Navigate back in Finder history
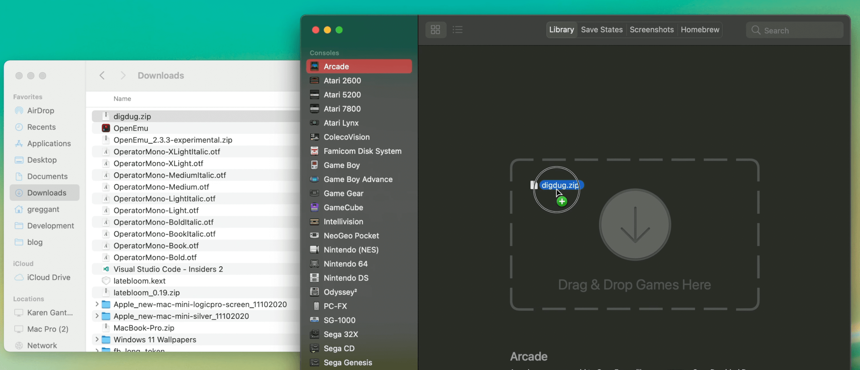 click(101, 75)
